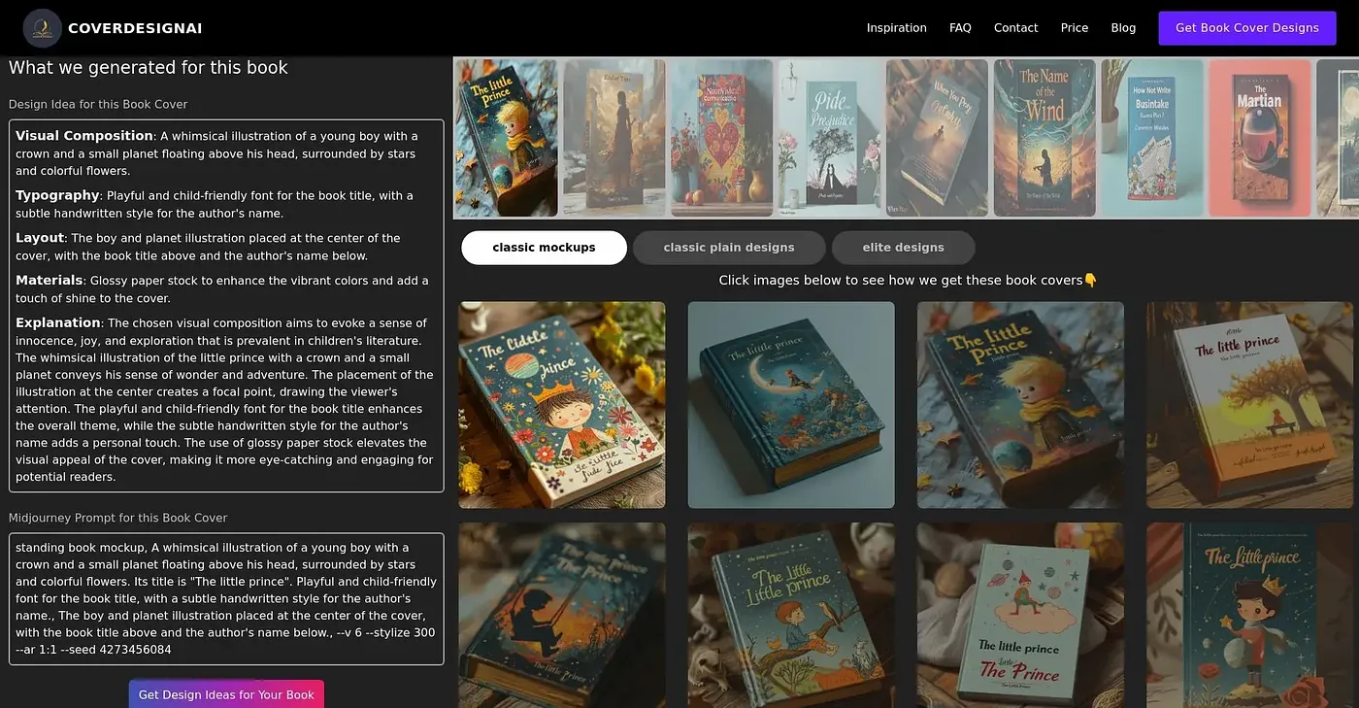Open The Name of the Wind thumbnail
The height and width of the screenshot is (708, 1359).
1044,138
